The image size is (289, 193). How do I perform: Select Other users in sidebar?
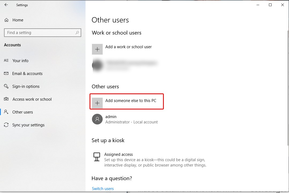(x=23, y=112)
